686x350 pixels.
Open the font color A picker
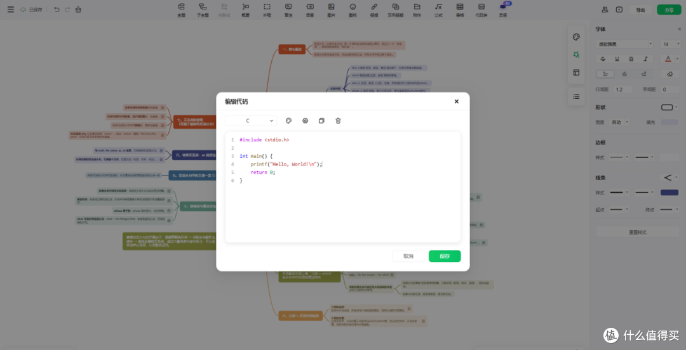click(670, 59)
